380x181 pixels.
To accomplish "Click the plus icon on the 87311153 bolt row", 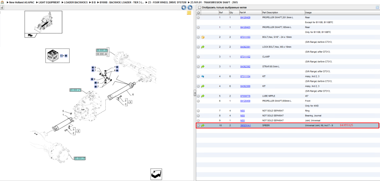I will point(198,37).
